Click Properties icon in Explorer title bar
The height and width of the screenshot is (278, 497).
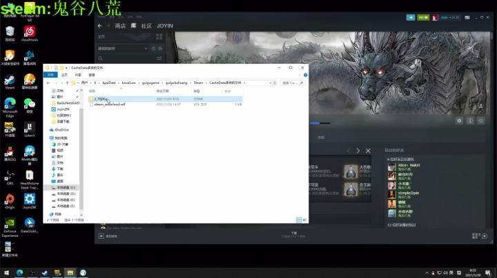(x=56, y=67)
